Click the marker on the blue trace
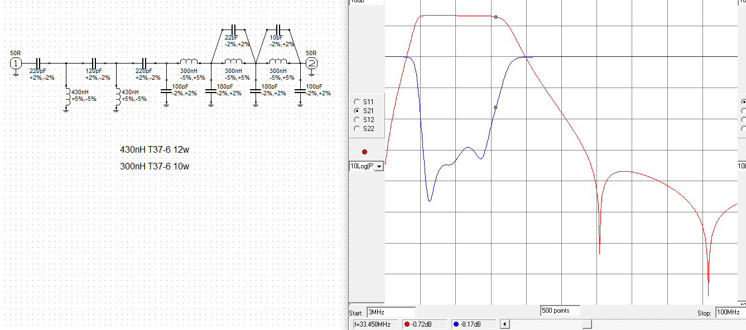This screenshot has width=746, height=330. (x=495, y=107)
